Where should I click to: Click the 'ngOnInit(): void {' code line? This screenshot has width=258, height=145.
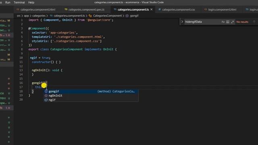click(x=47, y=70)
